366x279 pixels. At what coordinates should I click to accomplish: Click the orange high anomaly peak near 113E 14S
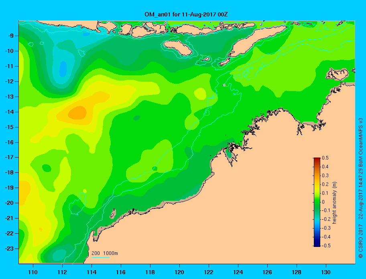tap(77, 113)
